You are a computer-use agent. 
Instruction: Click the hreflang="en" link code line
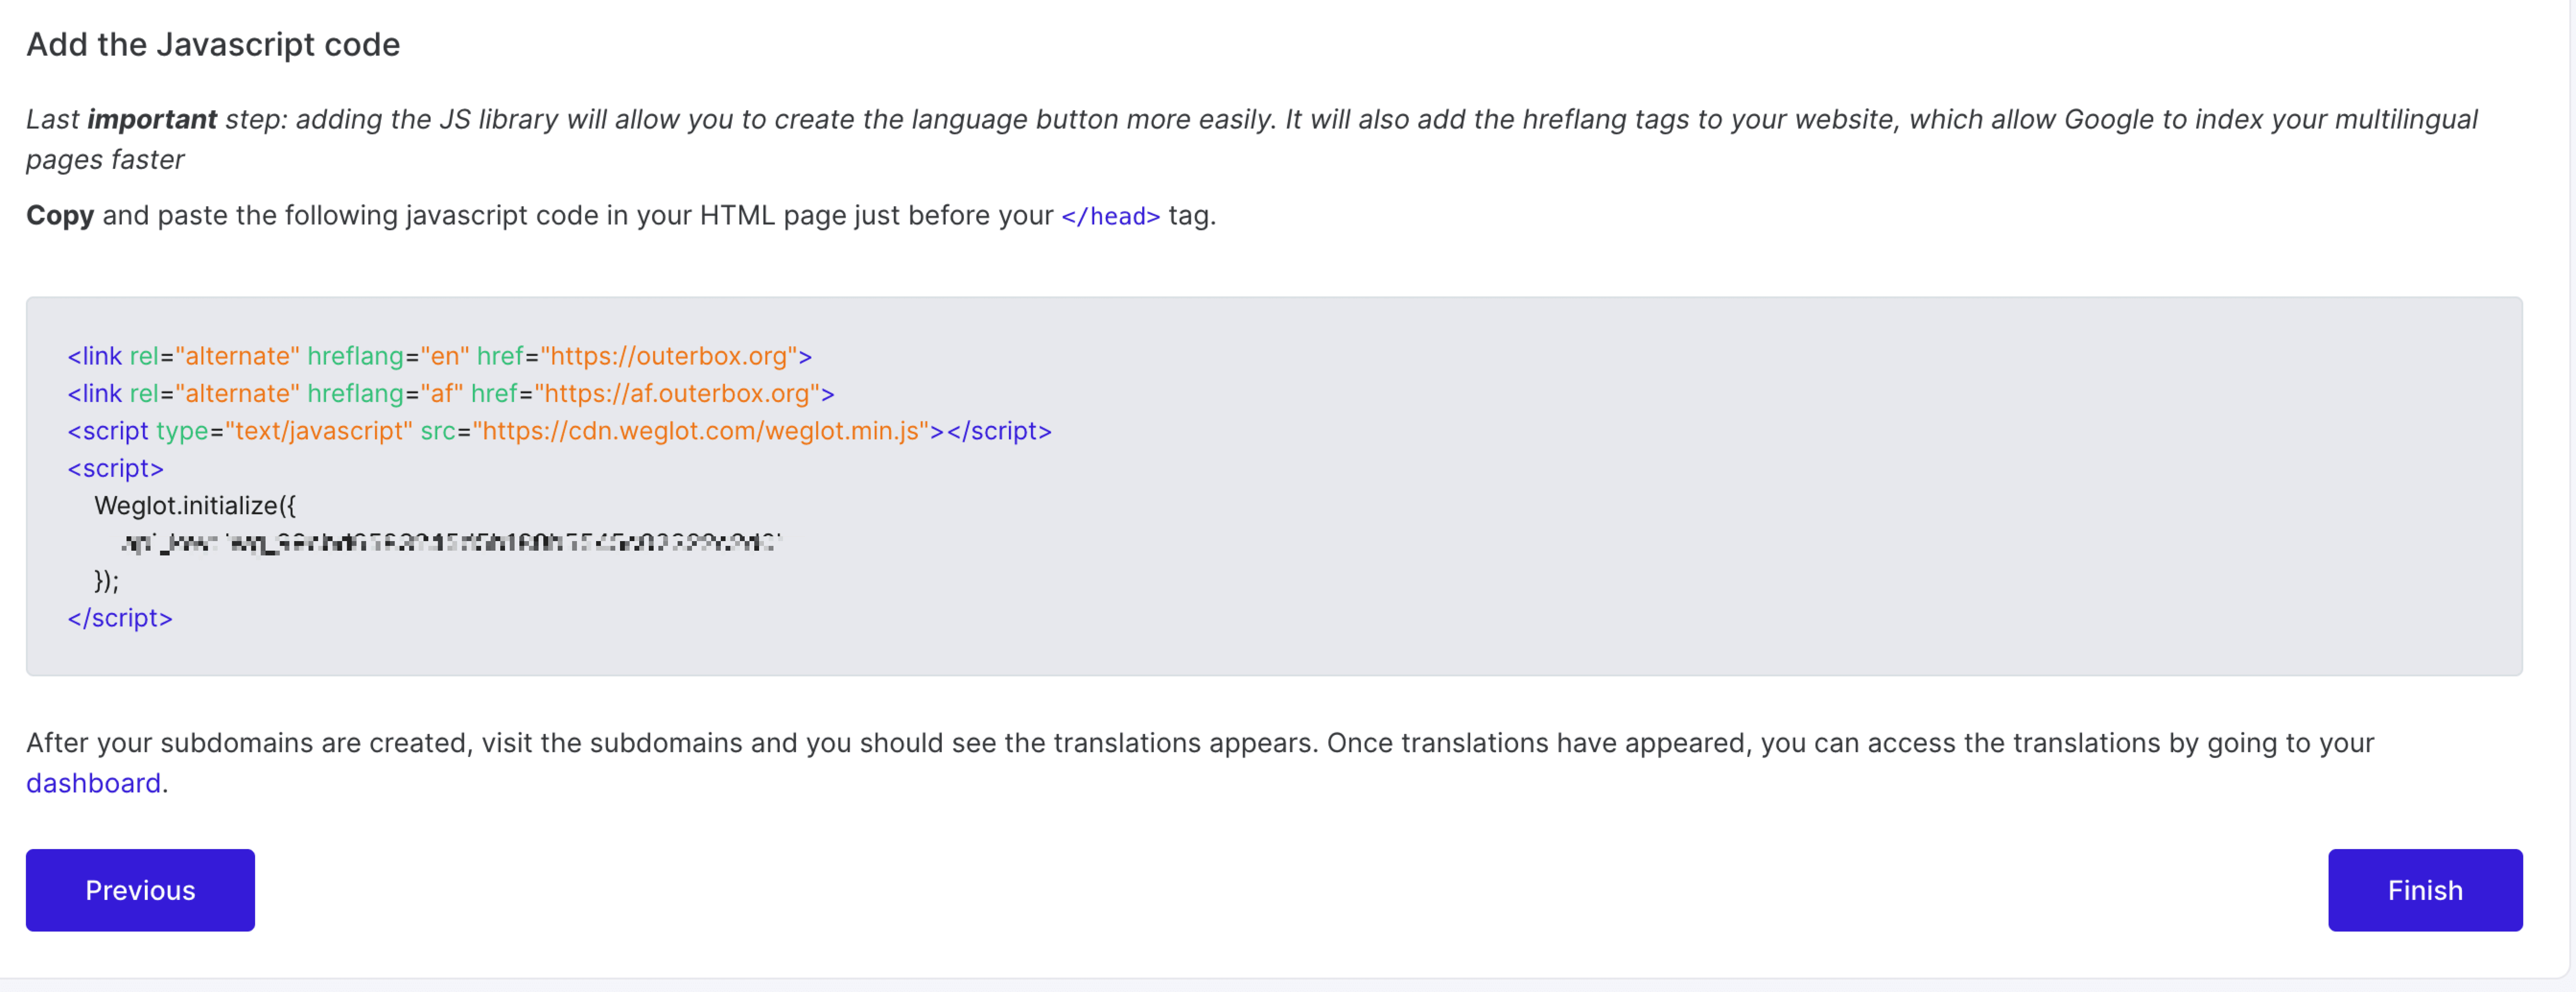(x=440, y=356)
